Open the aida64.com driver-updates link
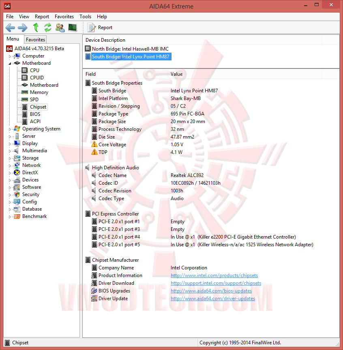 tap(213, 299)
